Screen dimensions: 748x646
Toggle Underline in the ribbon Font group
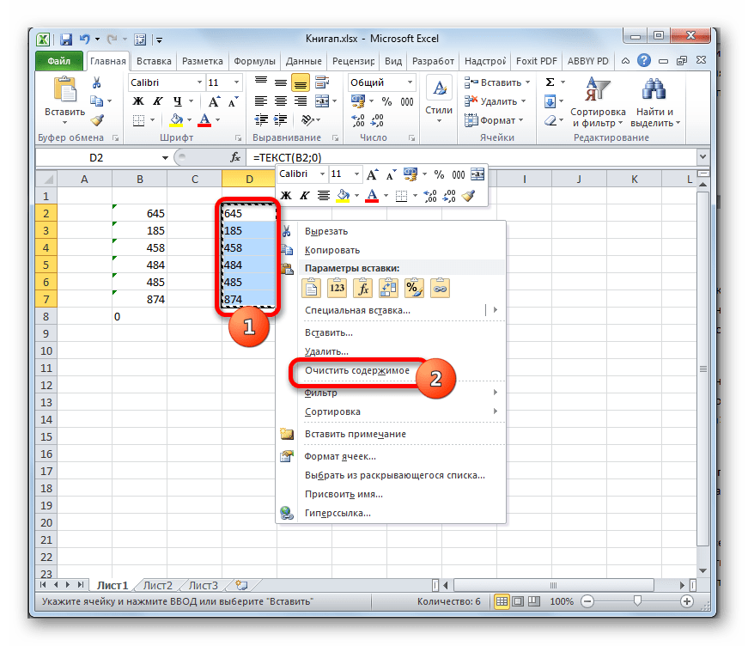tap(178, 101)
